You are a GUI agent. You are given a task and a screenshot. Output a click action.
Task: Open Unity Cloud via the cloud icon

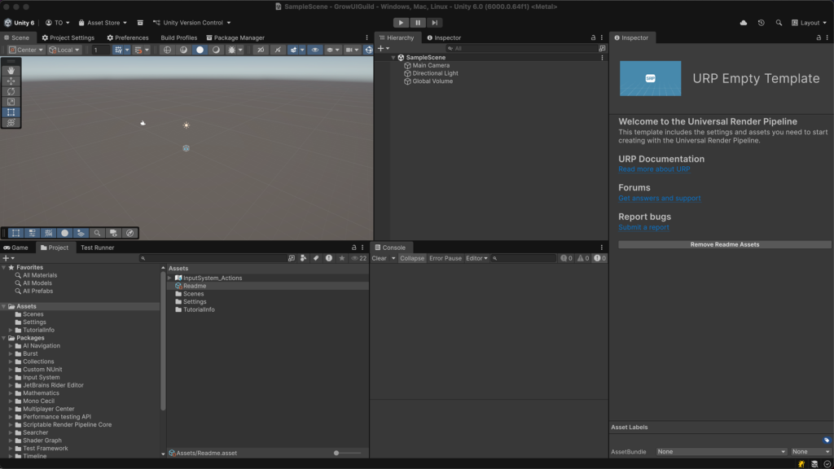pyautogui.click(x=744, y=23)
